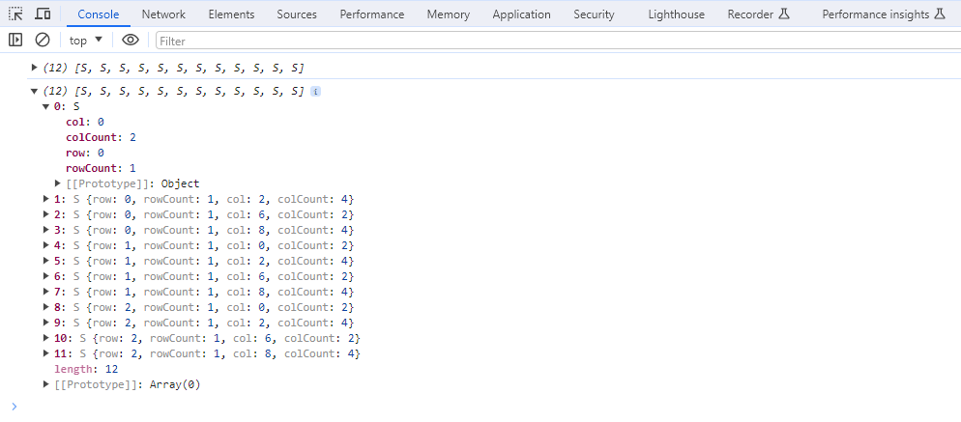
Task: Expand the Array(0) prototype entry
Action: tap(45, 384)
